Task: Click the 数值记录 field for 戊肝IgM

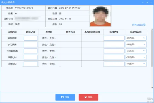Action: click(31, 64)
